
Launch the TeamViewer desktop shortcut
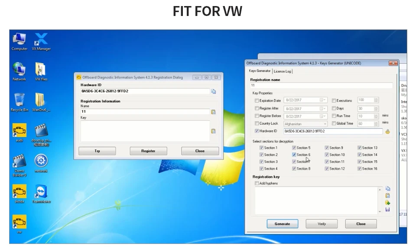(x=42, y=194)
